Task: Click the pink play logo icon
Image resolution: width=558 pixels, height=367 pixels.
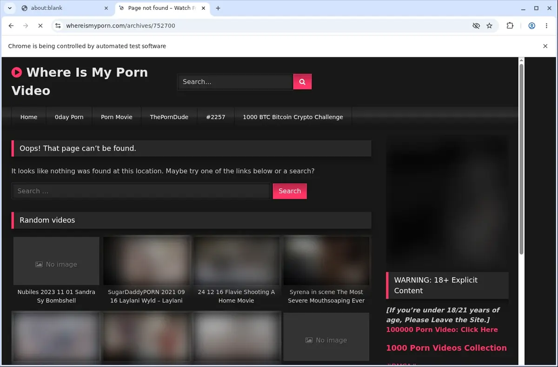Action: (x=17, y=72)
